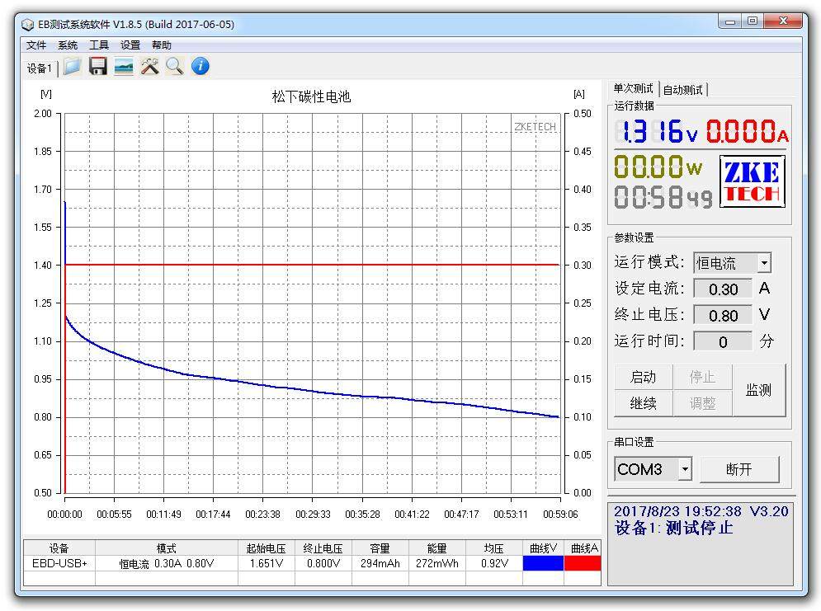Click the ZKE TECH logo

[752, 182]
